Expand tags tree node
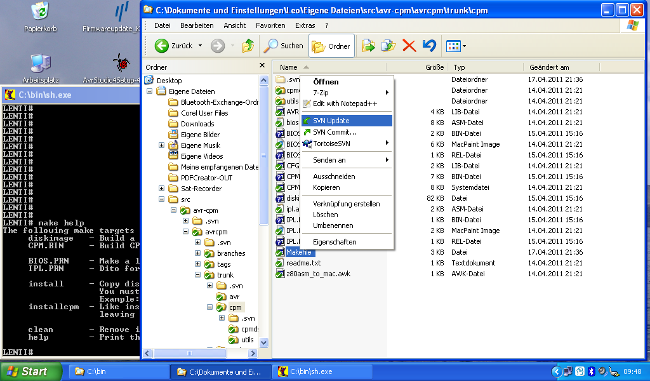Image resolution: width=650 pixels, height=381 pixels. (x=198, y=264)
